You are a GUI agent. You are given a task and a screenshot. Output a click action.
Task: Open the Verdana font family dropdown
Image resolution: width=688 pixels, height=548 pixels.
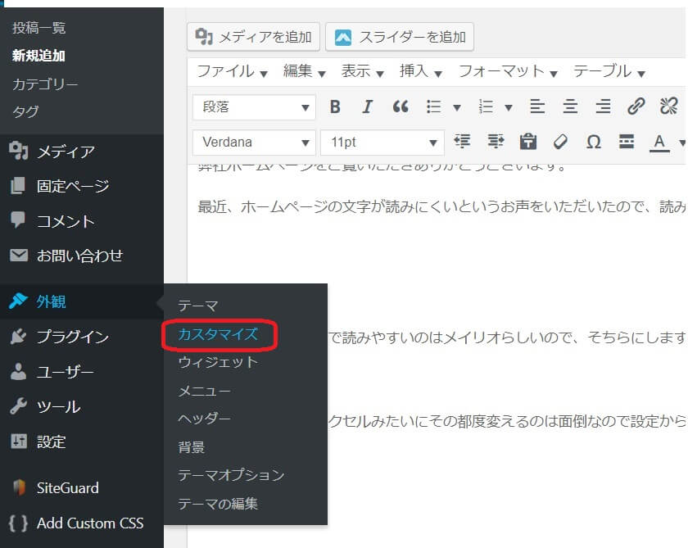tap(254, 143)
